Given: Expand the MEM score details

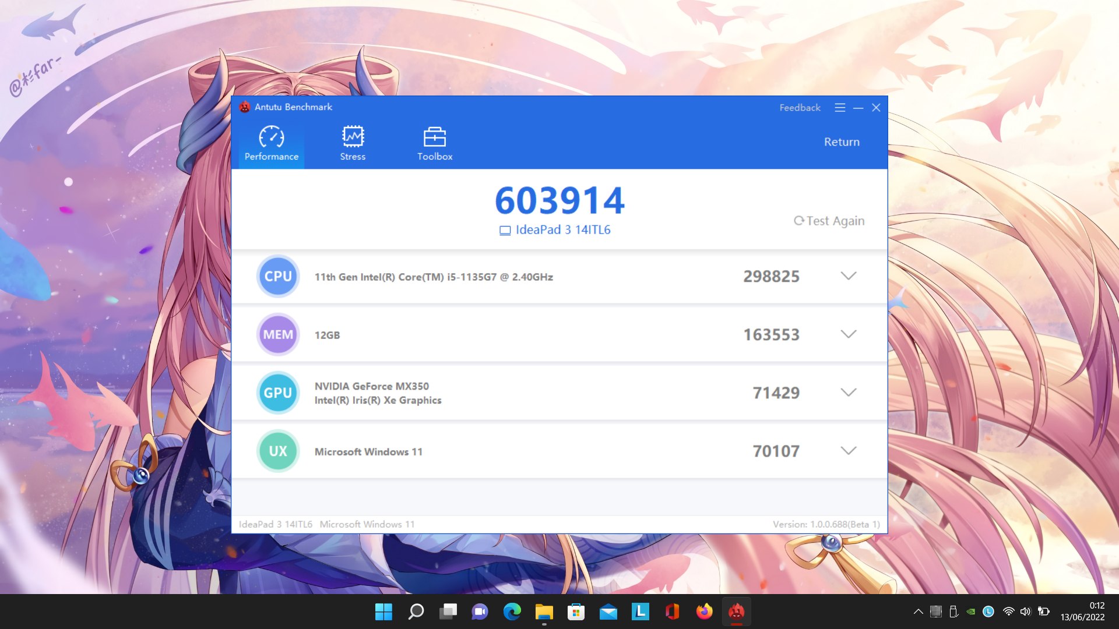Looking at the screenshot, I should click(x=849, y=334).
